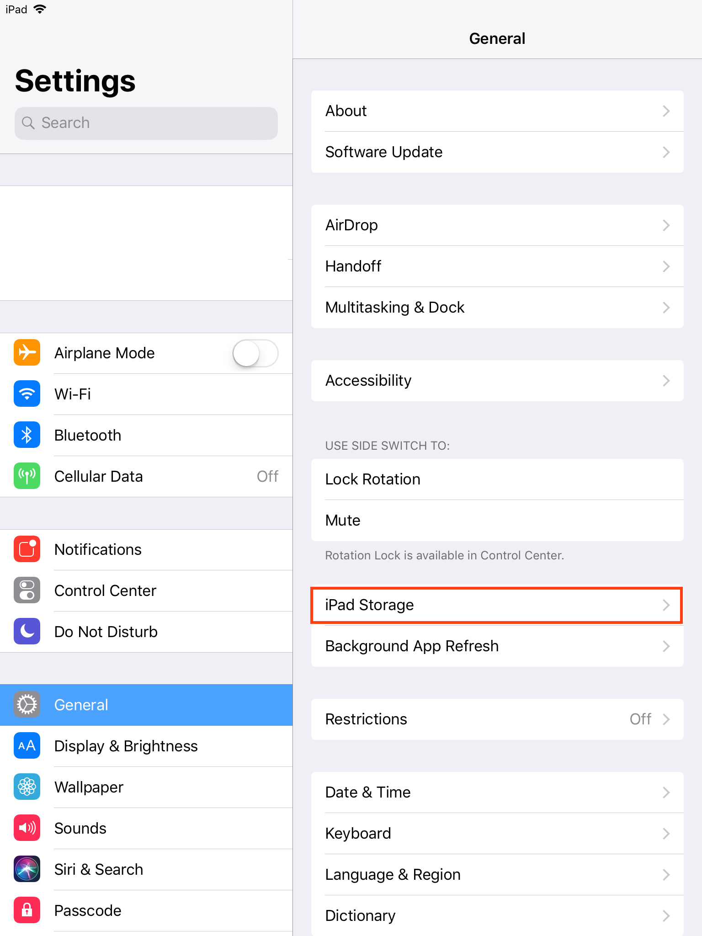
Task: Open Notifications via its red icon
Action: [27, 549]
